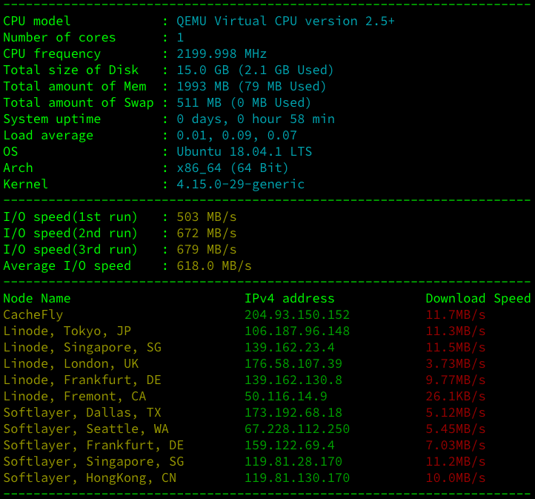Click the Softlayer, Dallas, TX node name
Screen dimensions: 535x499
coord(82,412)
